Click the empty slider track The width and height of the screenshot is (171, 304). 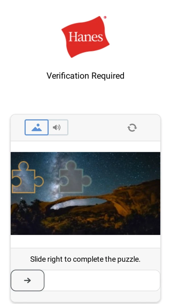pos(102,280)
